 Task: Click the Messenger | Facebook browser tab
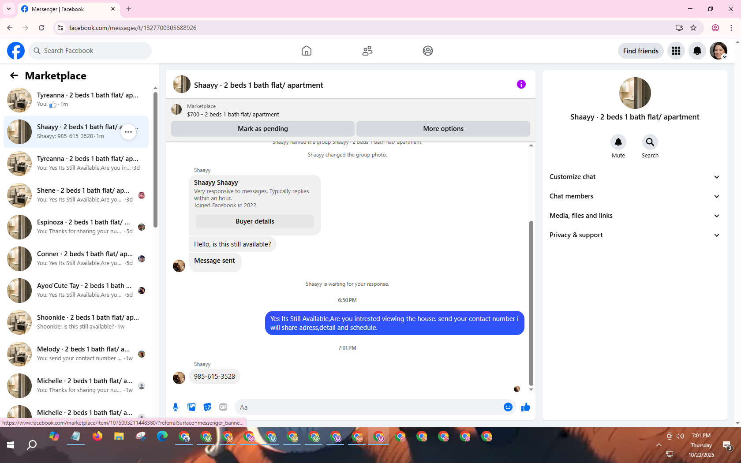(x=68, y=9)
